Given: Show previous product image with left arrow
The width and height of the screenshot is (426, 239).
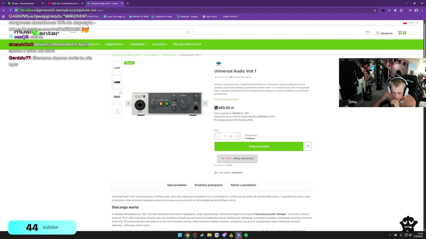Looking at the screenshot, I should [x=128, y=103].
